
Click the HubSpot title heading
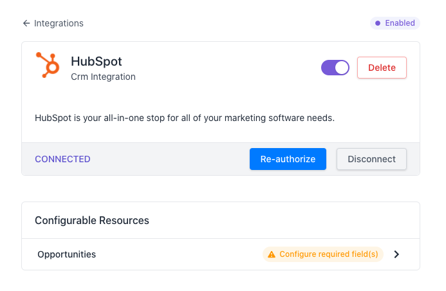pyautogui.click(x=97, y=61)
